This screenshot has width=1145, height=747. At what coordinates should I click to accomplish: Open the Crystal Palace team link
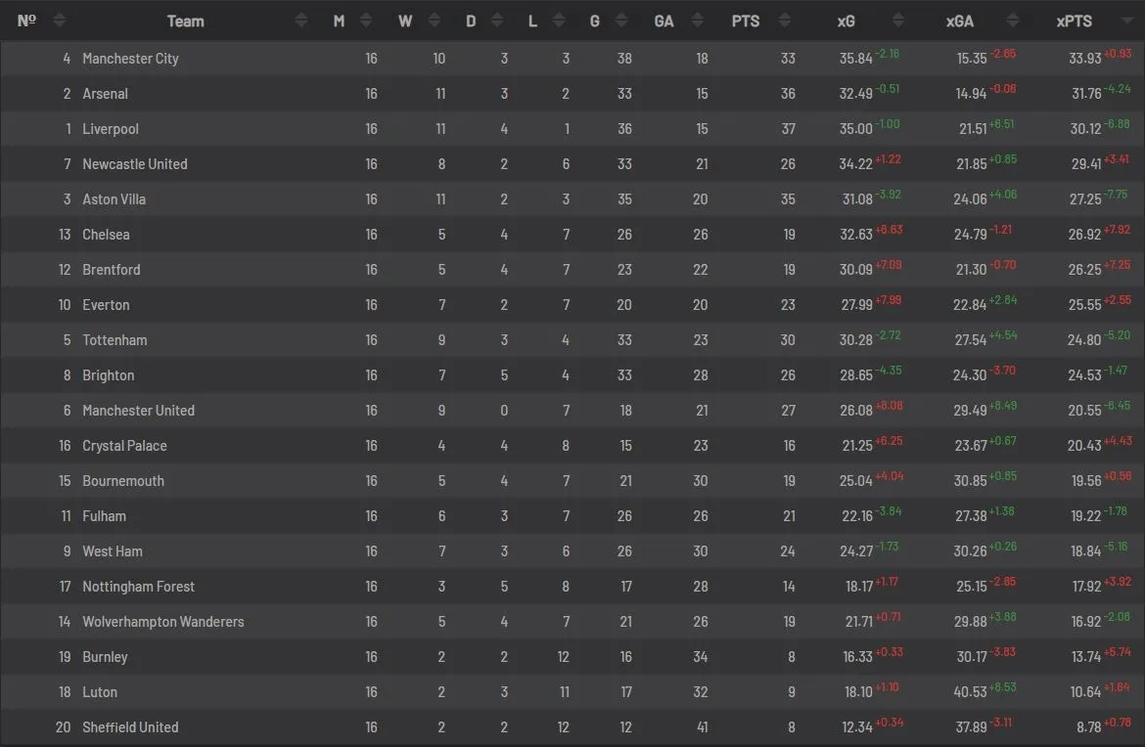(x=124, y=446)
